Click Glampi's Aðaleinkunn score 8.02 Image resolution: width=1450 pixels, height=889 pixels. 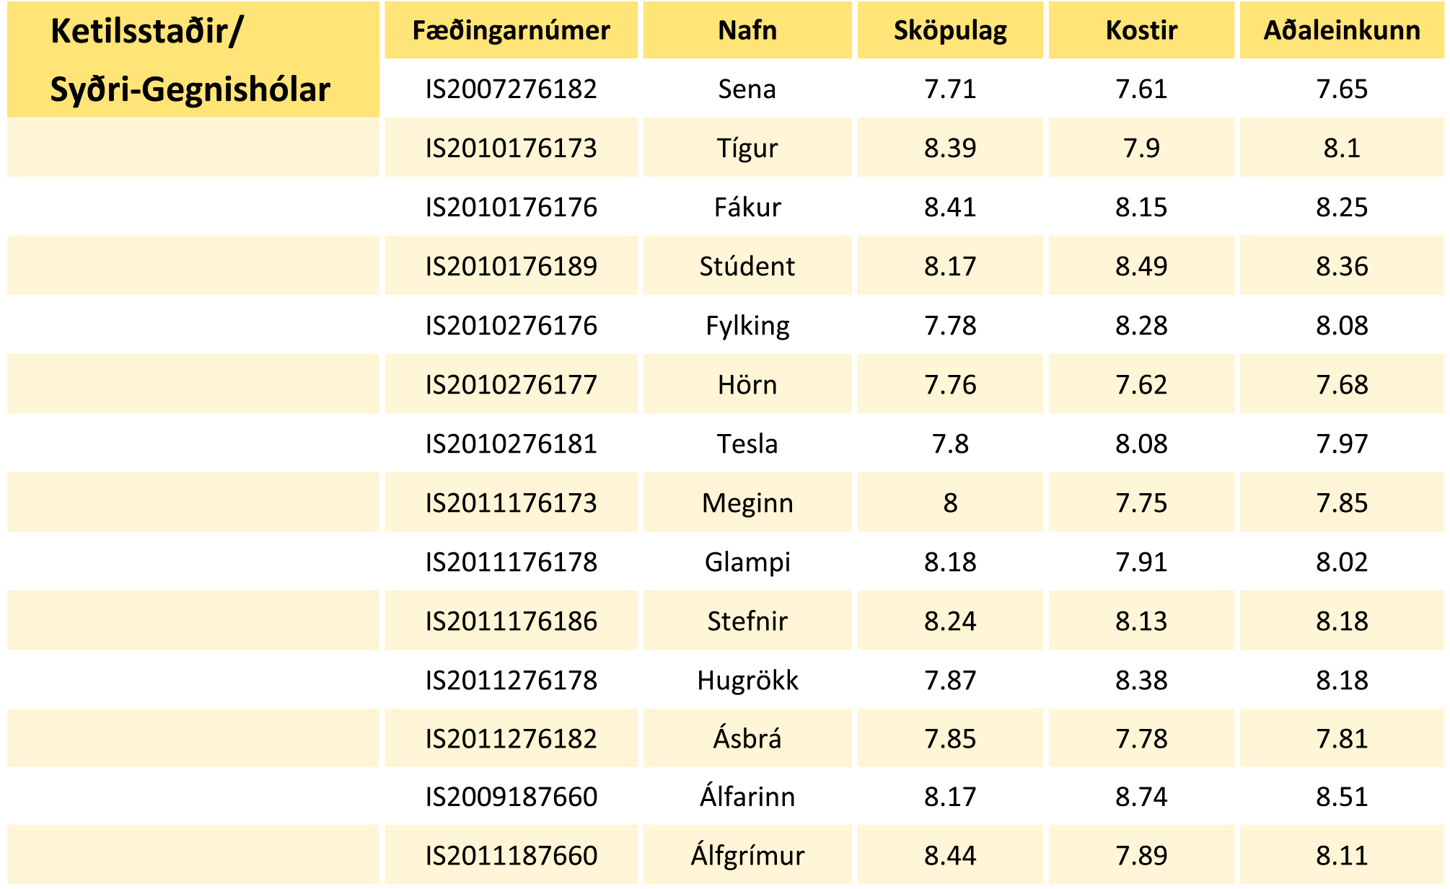point(1342,562)
